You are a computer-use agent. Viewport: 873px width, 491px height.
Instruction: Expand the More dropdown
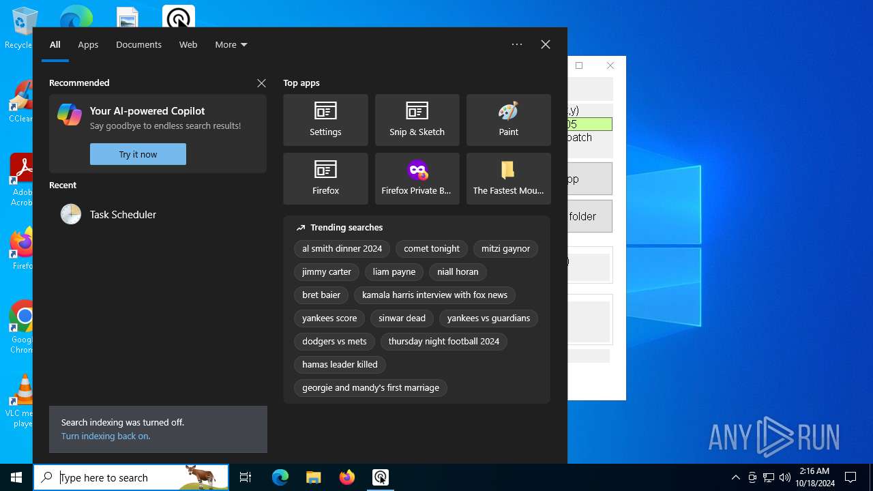tap(231, 44)
